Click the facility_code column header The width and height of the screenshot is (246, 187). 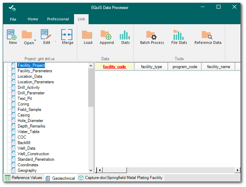(115, 67)
